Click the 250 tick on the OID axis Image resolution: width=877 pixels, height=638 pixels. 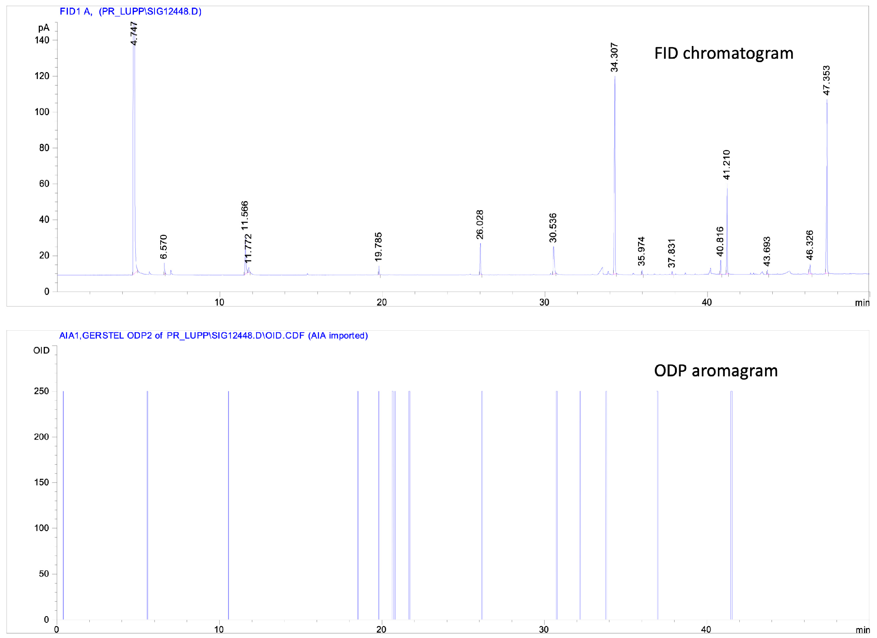[42, 391]
